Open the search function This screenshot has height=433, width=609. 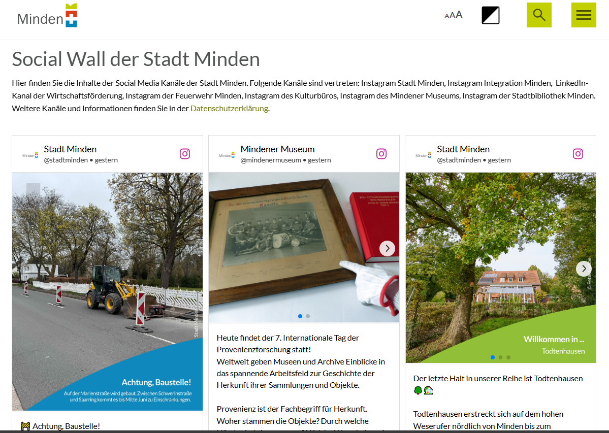538,15
